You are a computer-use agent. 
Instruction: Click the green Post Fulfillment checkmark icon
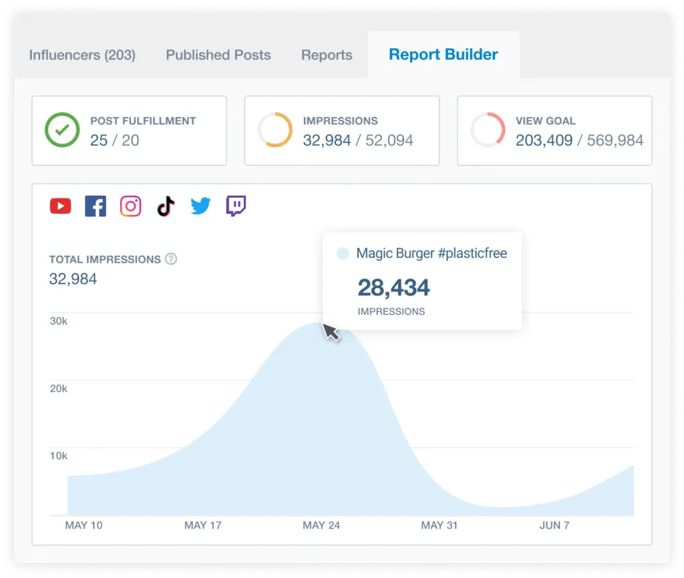point(61,130)
